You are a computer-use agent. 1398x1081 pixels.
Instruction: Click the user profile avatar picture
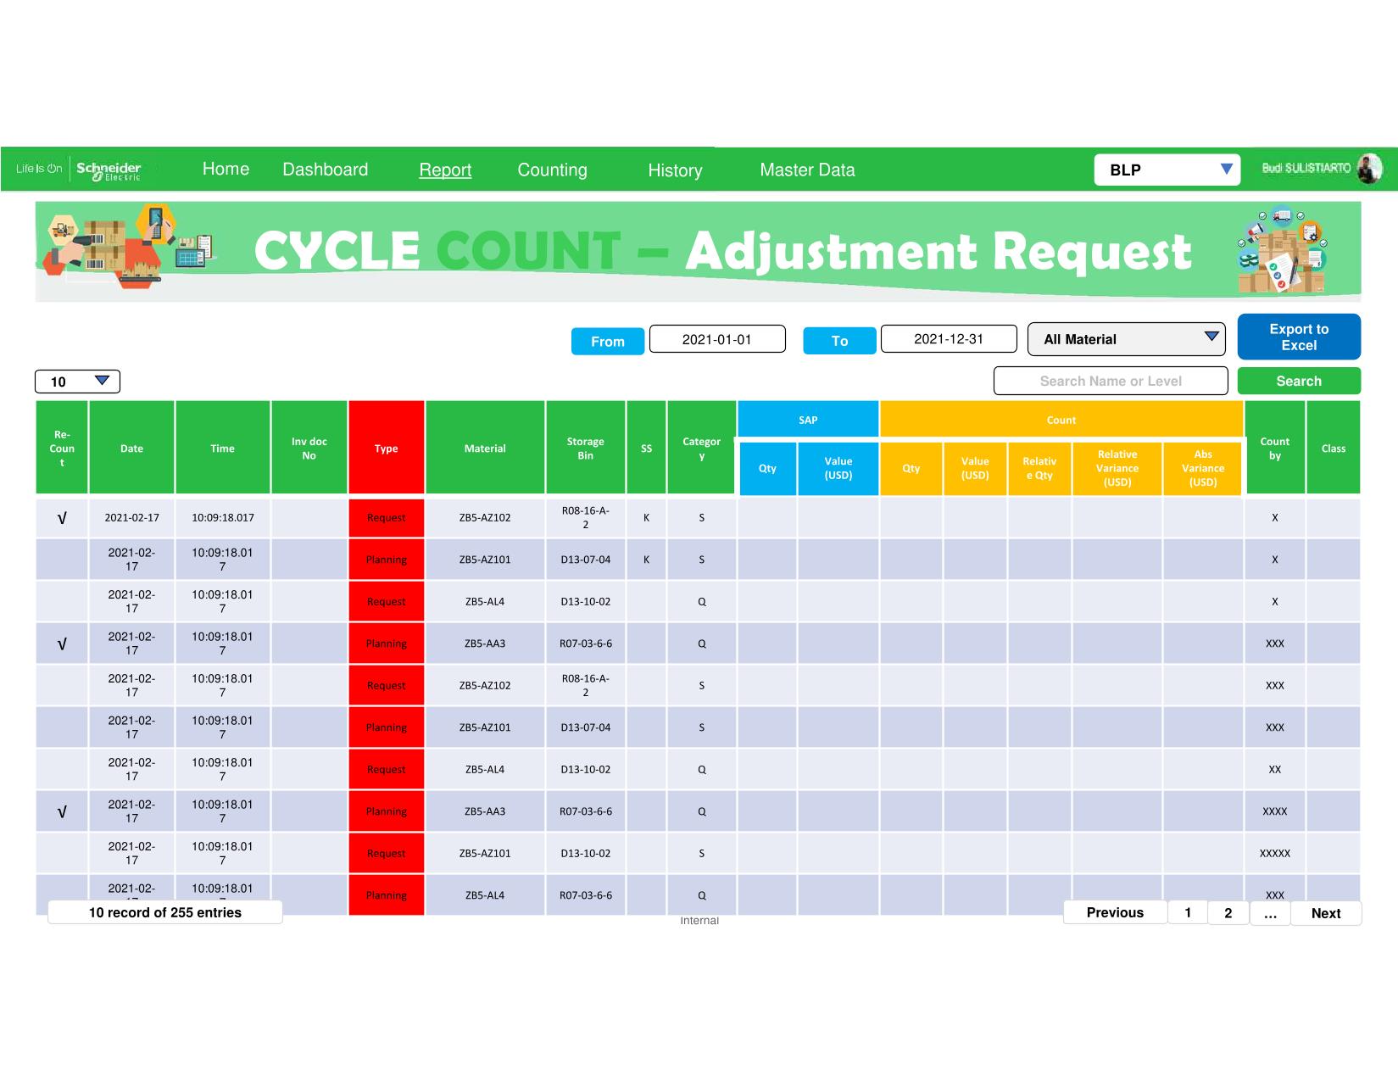point(1368,169)
